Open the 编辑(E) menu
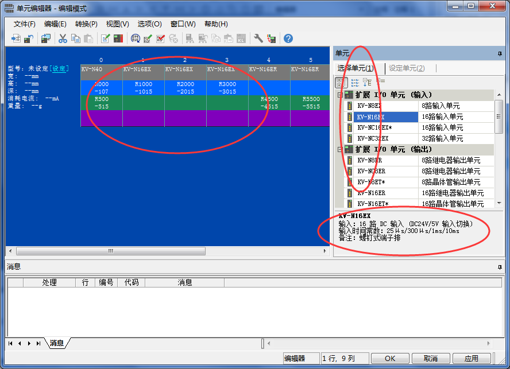 click(x=55, y=24)
